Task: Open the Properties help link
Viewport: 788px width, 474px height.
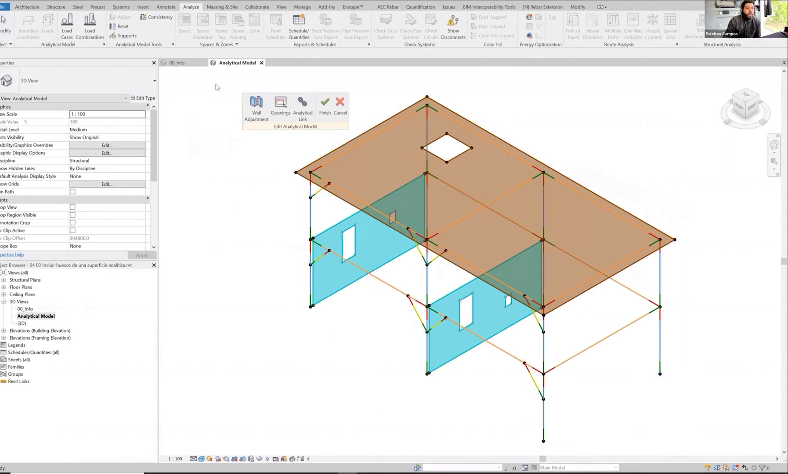Action: [12, 255]
